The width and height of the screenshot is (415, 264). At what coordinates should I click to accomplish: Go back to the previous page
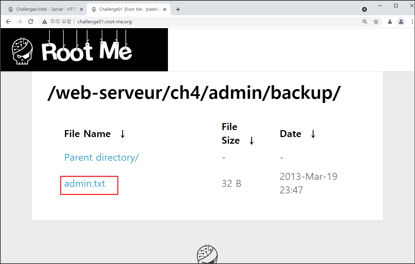(x=8, y=22)
